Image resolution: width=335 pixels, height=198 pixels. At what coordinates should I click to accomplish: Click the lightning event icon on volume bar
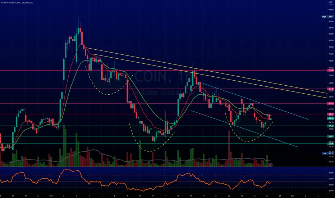271,165
